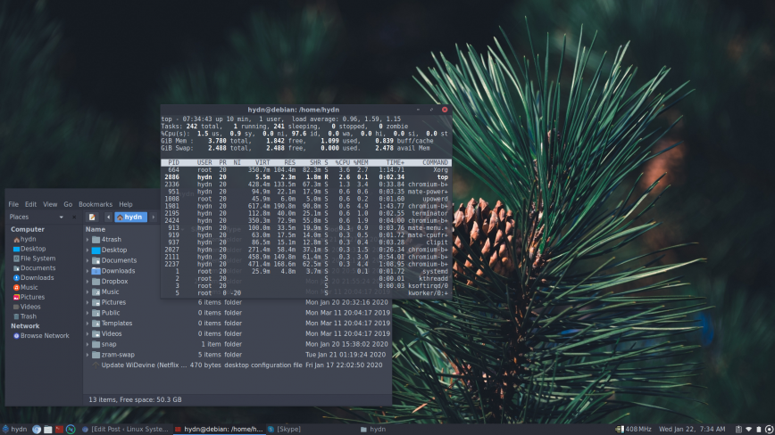Open the file manager panel launcher
The image size is (775, 435).
(48, 429)
